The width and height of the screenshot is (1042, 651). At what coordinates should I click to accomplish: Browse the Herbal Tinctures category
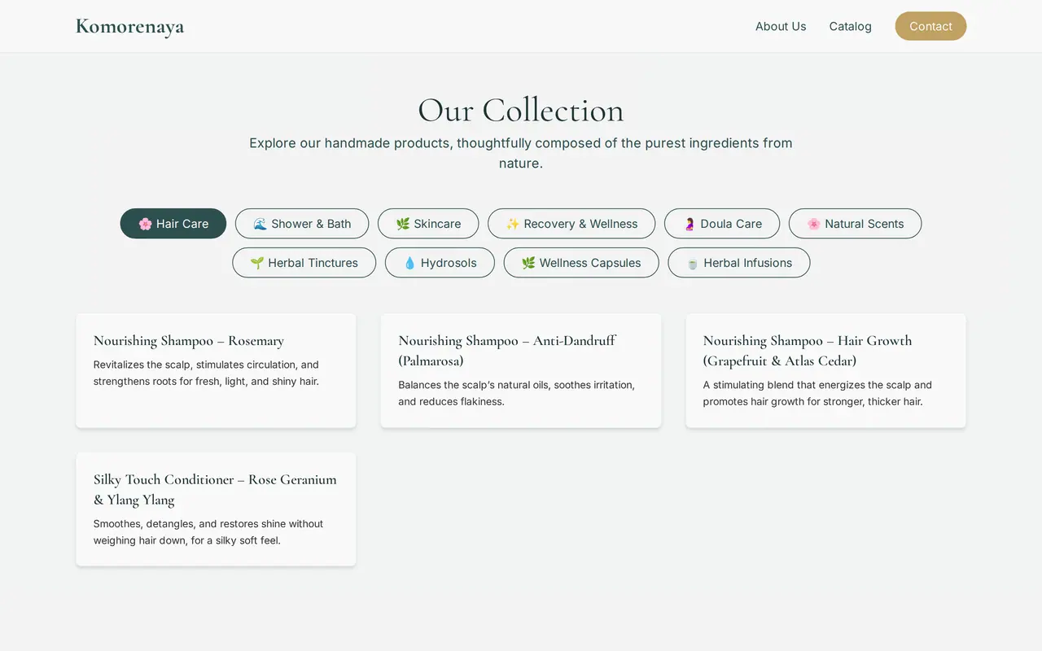[304, 263]
